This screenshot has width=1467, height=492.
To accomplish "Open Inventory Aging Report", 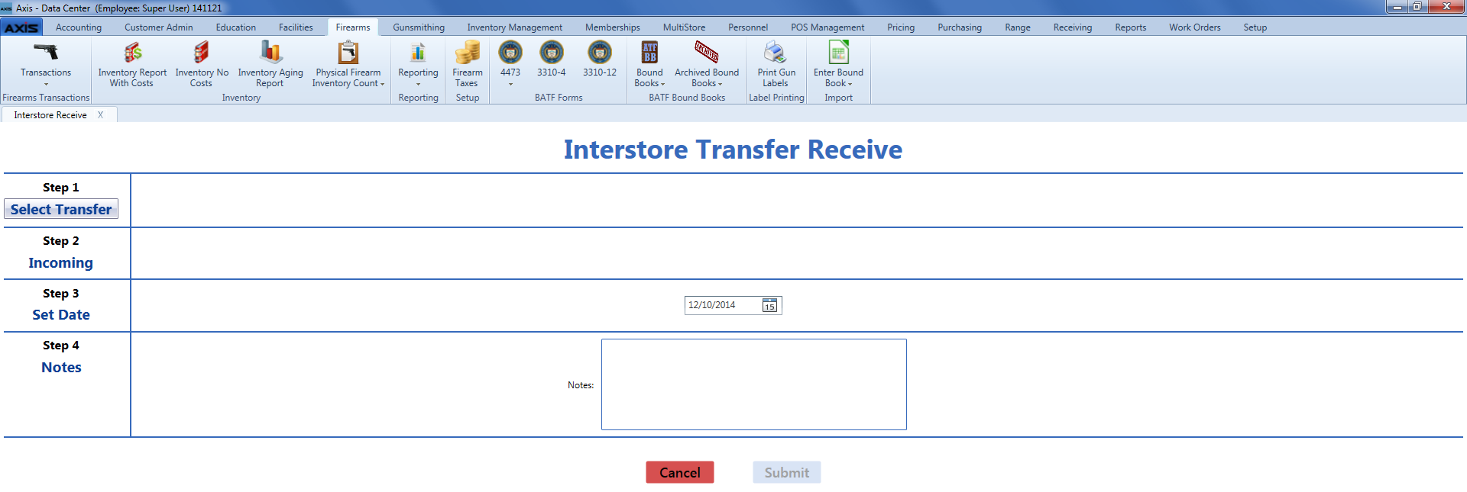I will pos(270,63).
